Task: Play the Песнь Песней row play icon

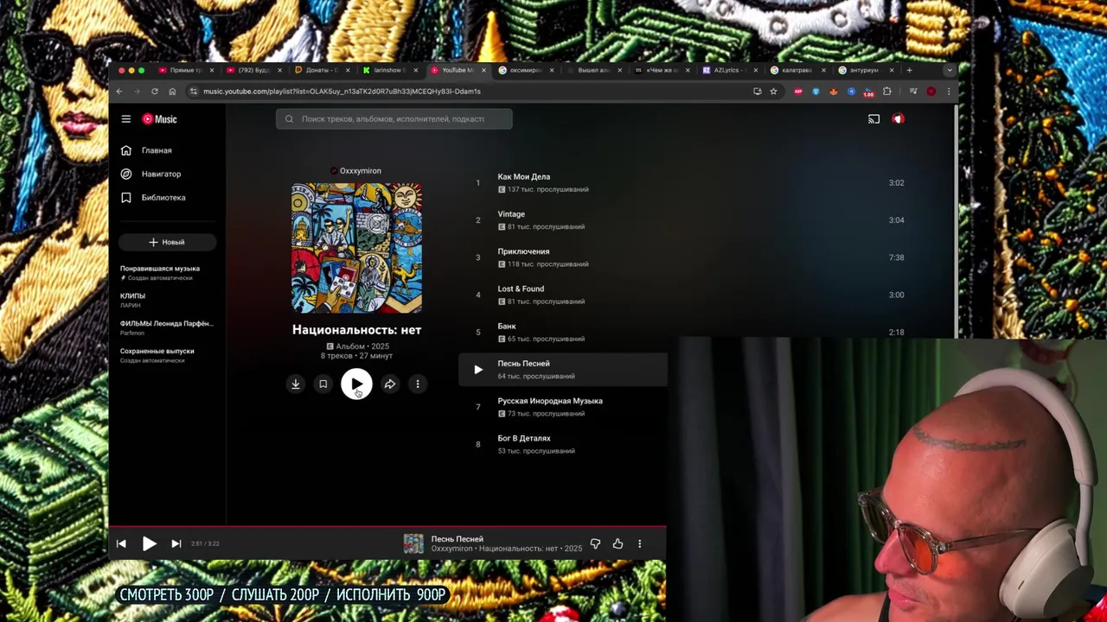Action: [478, 370]
